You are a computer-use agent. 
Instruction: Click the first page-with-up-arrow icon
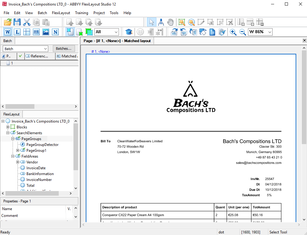[70, 22]
